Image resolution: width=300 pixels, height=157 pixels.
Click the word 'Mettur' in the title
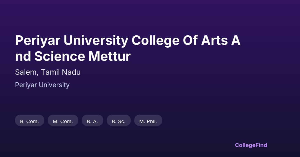[109, 56]
